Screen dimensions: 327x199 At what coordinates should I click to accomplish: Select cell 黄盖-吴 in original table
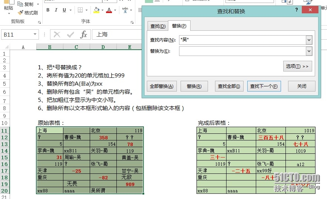pyautogui.click(x=130, y=157)
